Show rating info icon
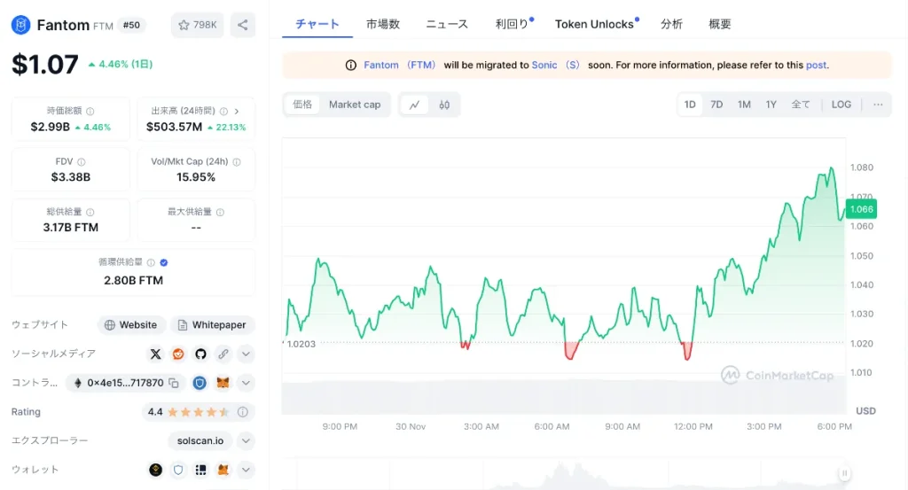This screenshot has height=490, width=908. (243, 412)
